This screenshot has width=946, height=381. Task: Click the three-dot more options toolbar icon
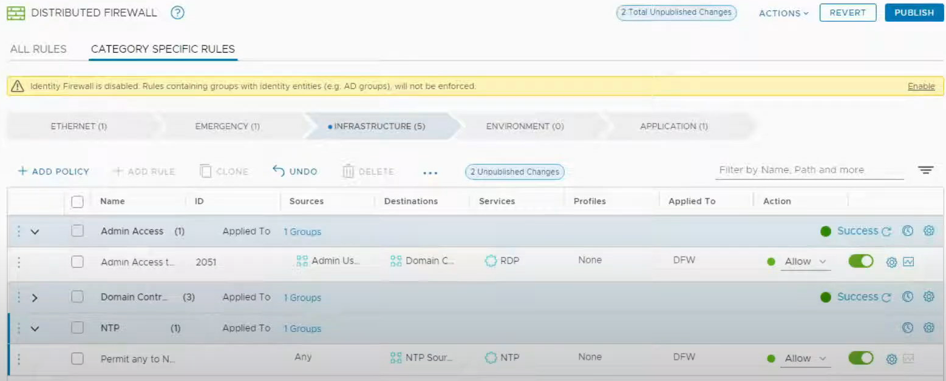(x=430, y=172)
